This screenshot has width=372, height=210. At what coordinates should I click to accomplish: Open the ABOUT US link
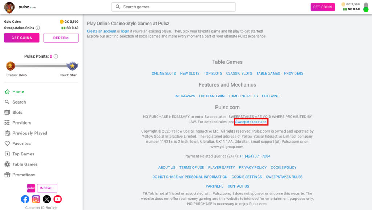click(x=167, y=167)
